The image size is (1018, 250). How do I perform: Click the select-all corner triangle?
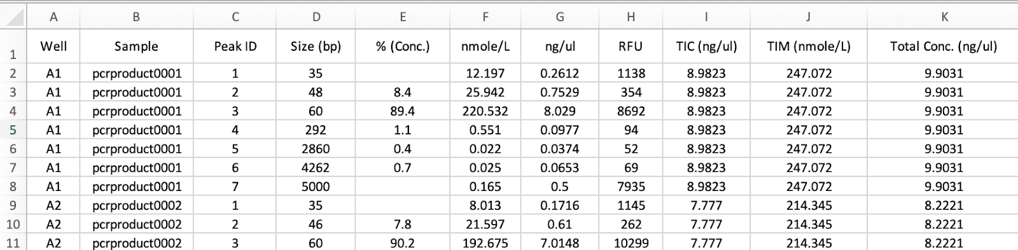tap(13, 17)
